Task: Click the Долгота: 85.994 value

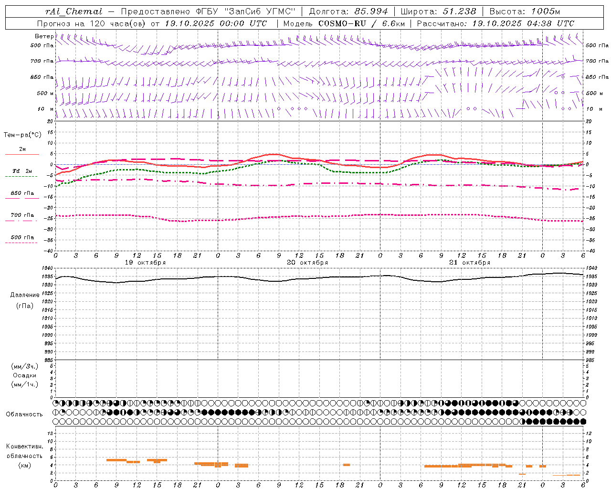Action: coord(349,11)
